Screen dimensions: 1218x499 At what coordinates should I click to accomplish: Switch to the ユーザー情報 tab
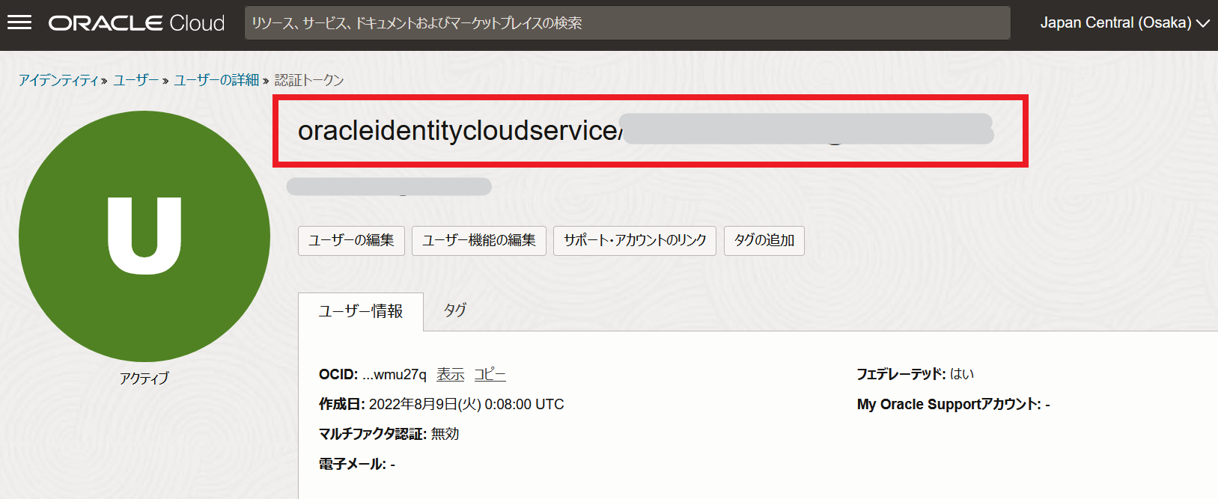(361, 311)
